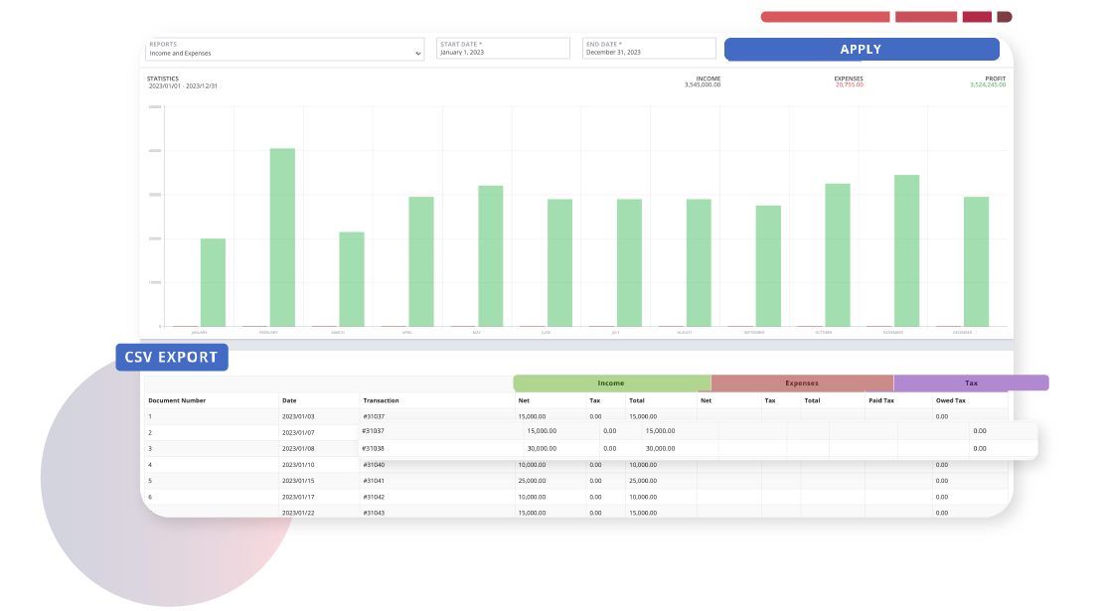
Task: Click the CSV Export button
Action: pyautogui.click(x=171, y=358)
